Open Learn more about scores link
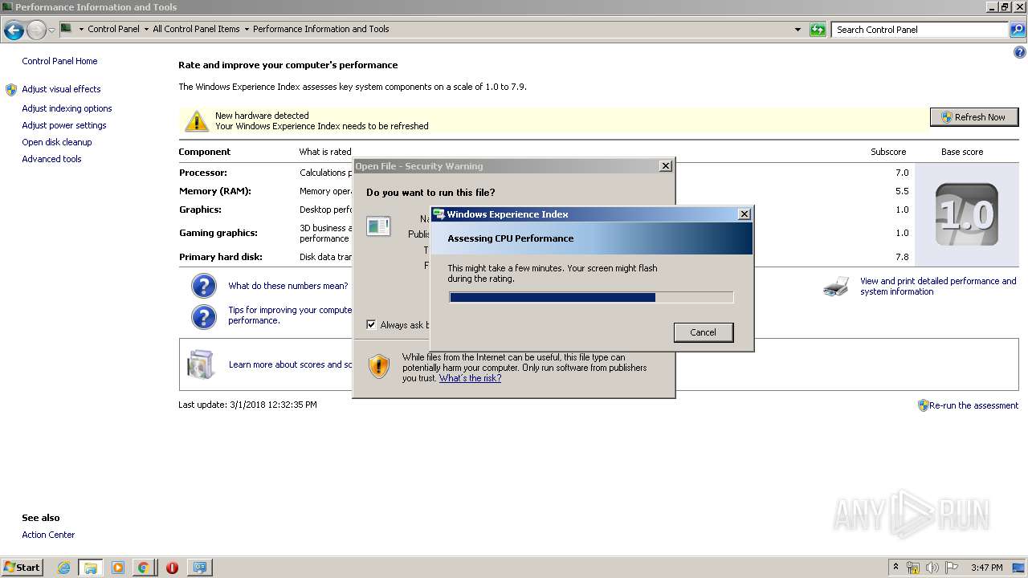This screenshot has height=578, width=1028. (291, 364)
